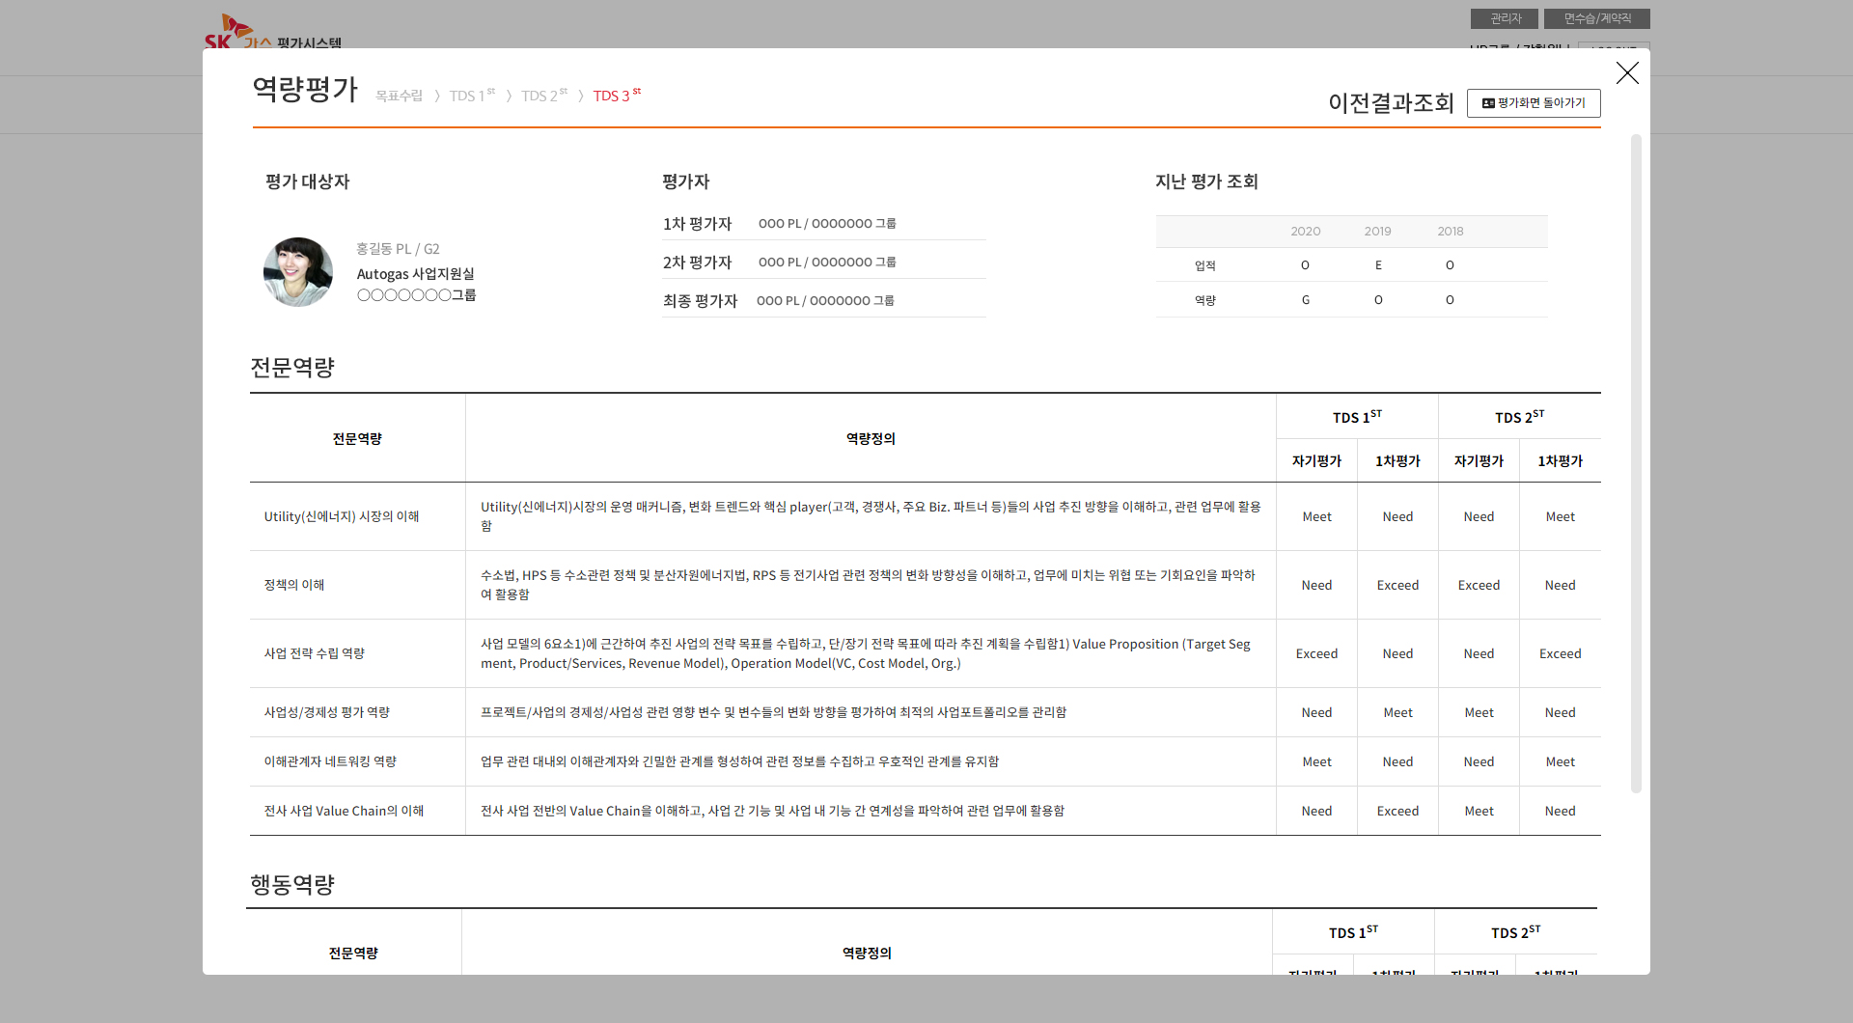This screenshot has height=1023, width=1853.
Task: Click the Utility(신에너지) 시장의 이해 competency
Action: point(342,517)
